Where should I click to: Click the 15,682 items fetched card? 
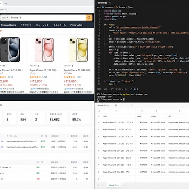pyautogui.click(x=57, y=117)
